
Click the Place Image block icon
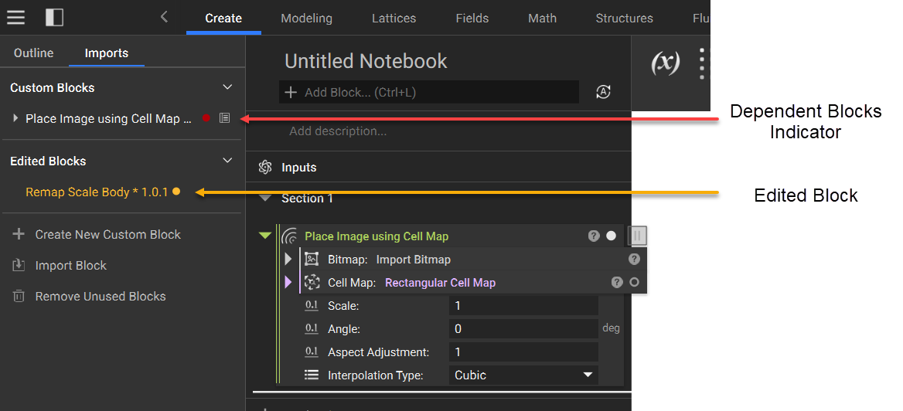tap(289, 236)
